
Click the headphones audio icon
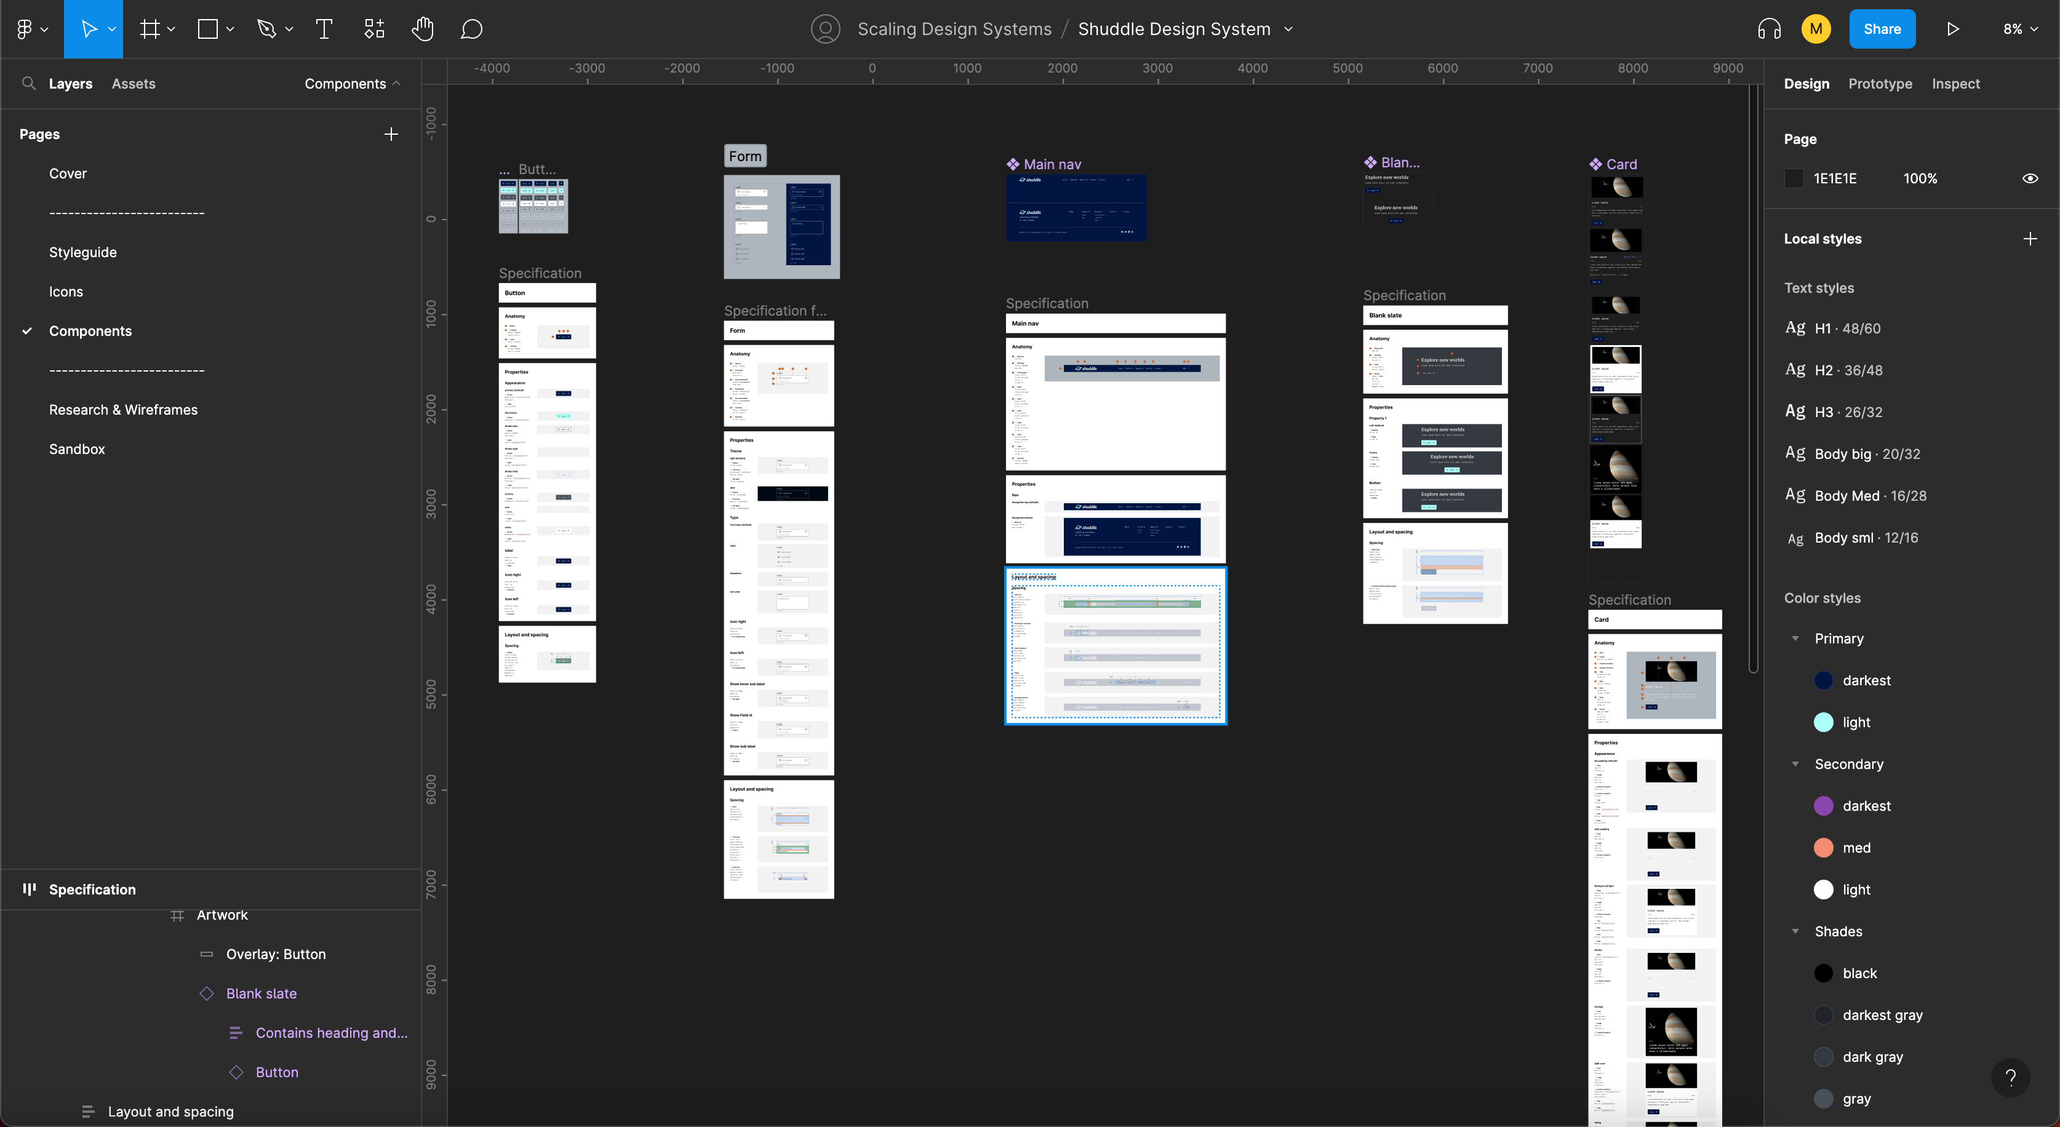coord(1769,30)
